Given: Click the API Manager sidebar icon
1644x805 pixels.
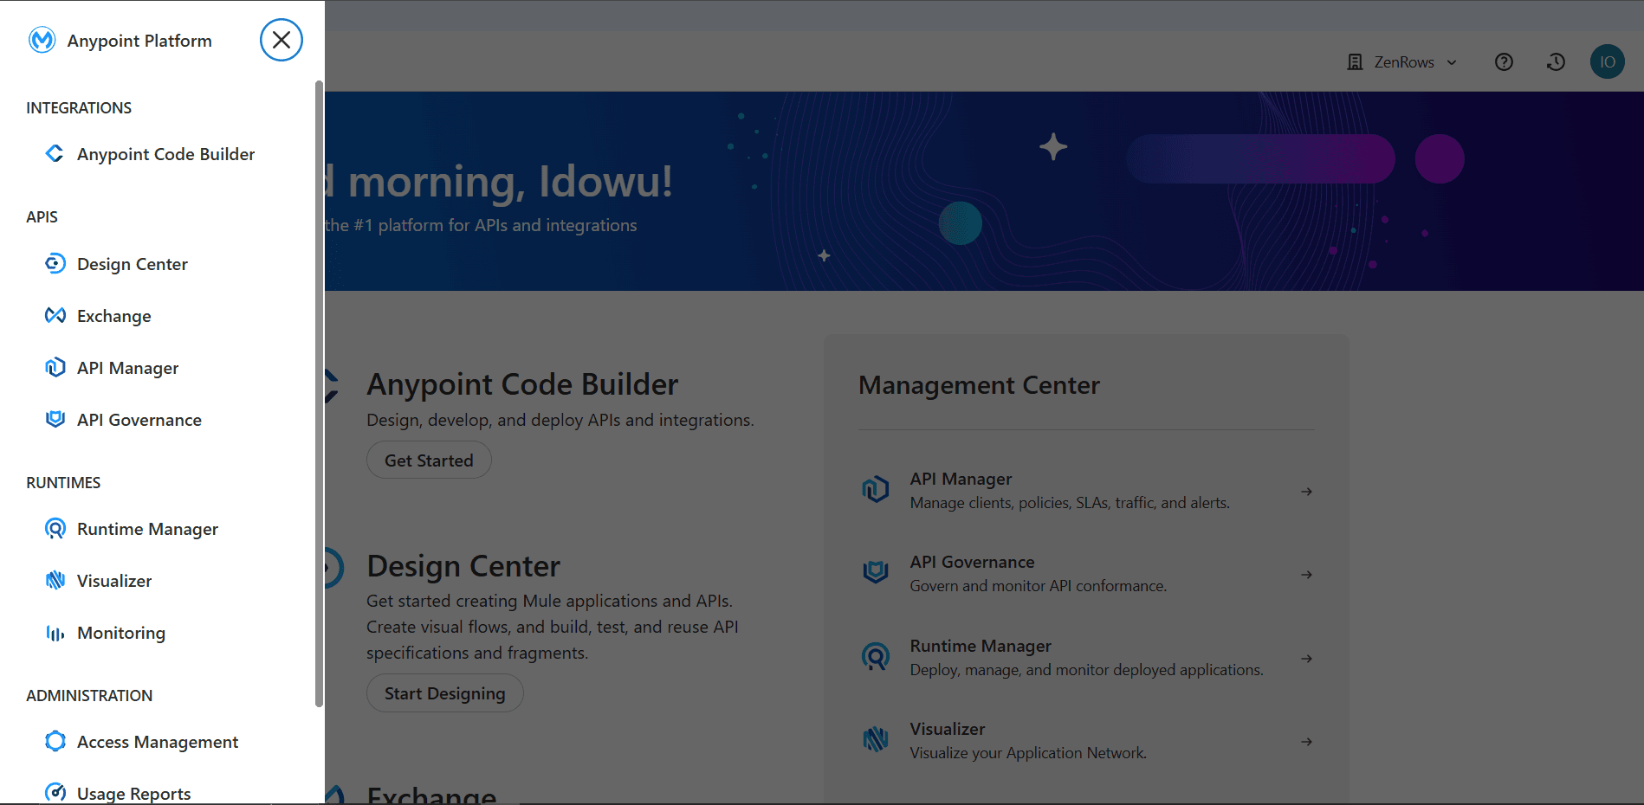Looking at the screenshot, I should 55,367.
